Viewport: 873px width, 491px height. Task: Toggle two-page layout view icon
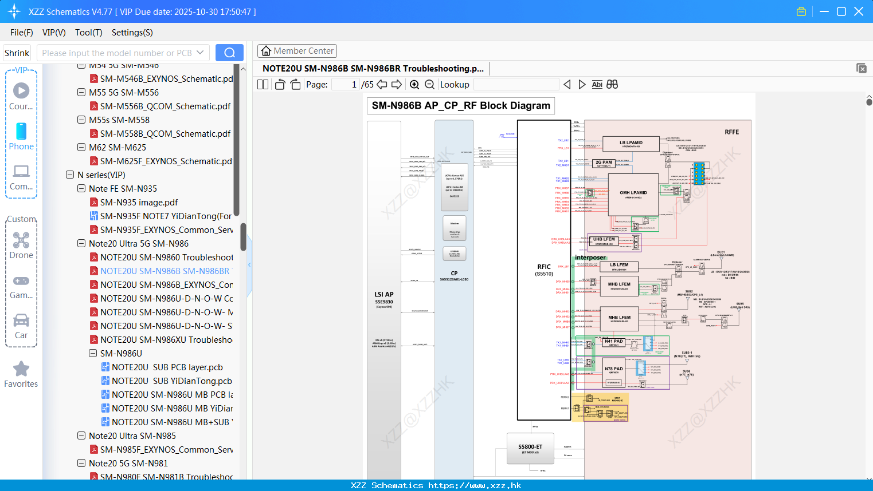click(x=263, y=84)
